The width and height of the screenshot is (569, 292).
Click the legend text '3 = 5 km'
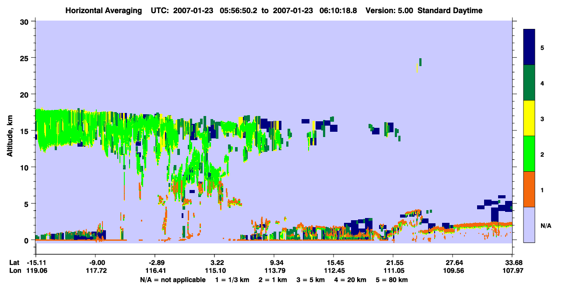[311, 280]
